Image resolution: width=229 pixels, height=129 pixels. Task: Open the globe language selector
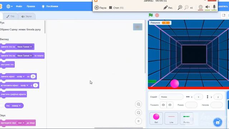pyautogui.click(x=9, y=6)
